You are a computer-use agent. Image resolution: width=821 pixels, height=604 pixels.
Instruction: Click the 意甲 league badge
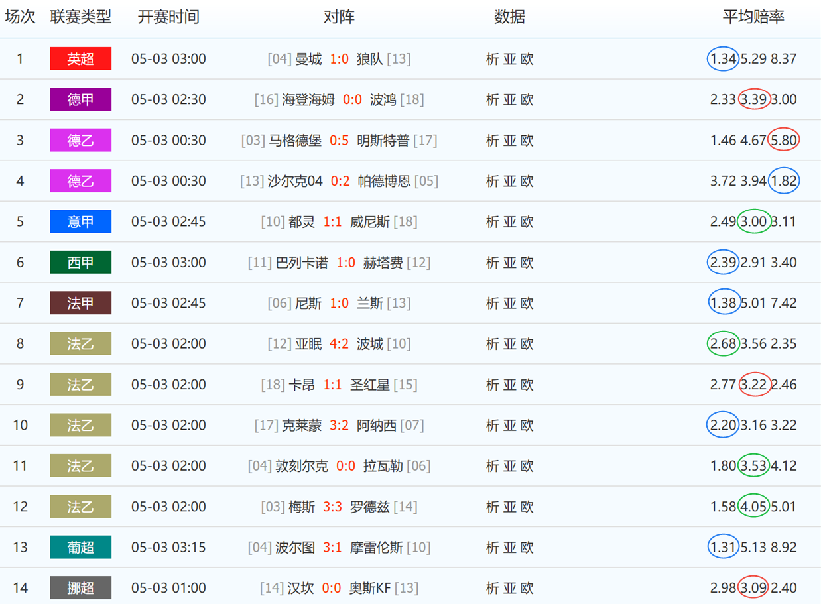[80, 221]
